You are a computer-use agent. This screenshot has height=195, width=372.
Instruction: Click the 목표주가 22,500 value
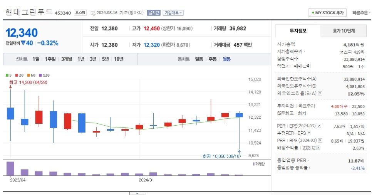click(358, 106)
